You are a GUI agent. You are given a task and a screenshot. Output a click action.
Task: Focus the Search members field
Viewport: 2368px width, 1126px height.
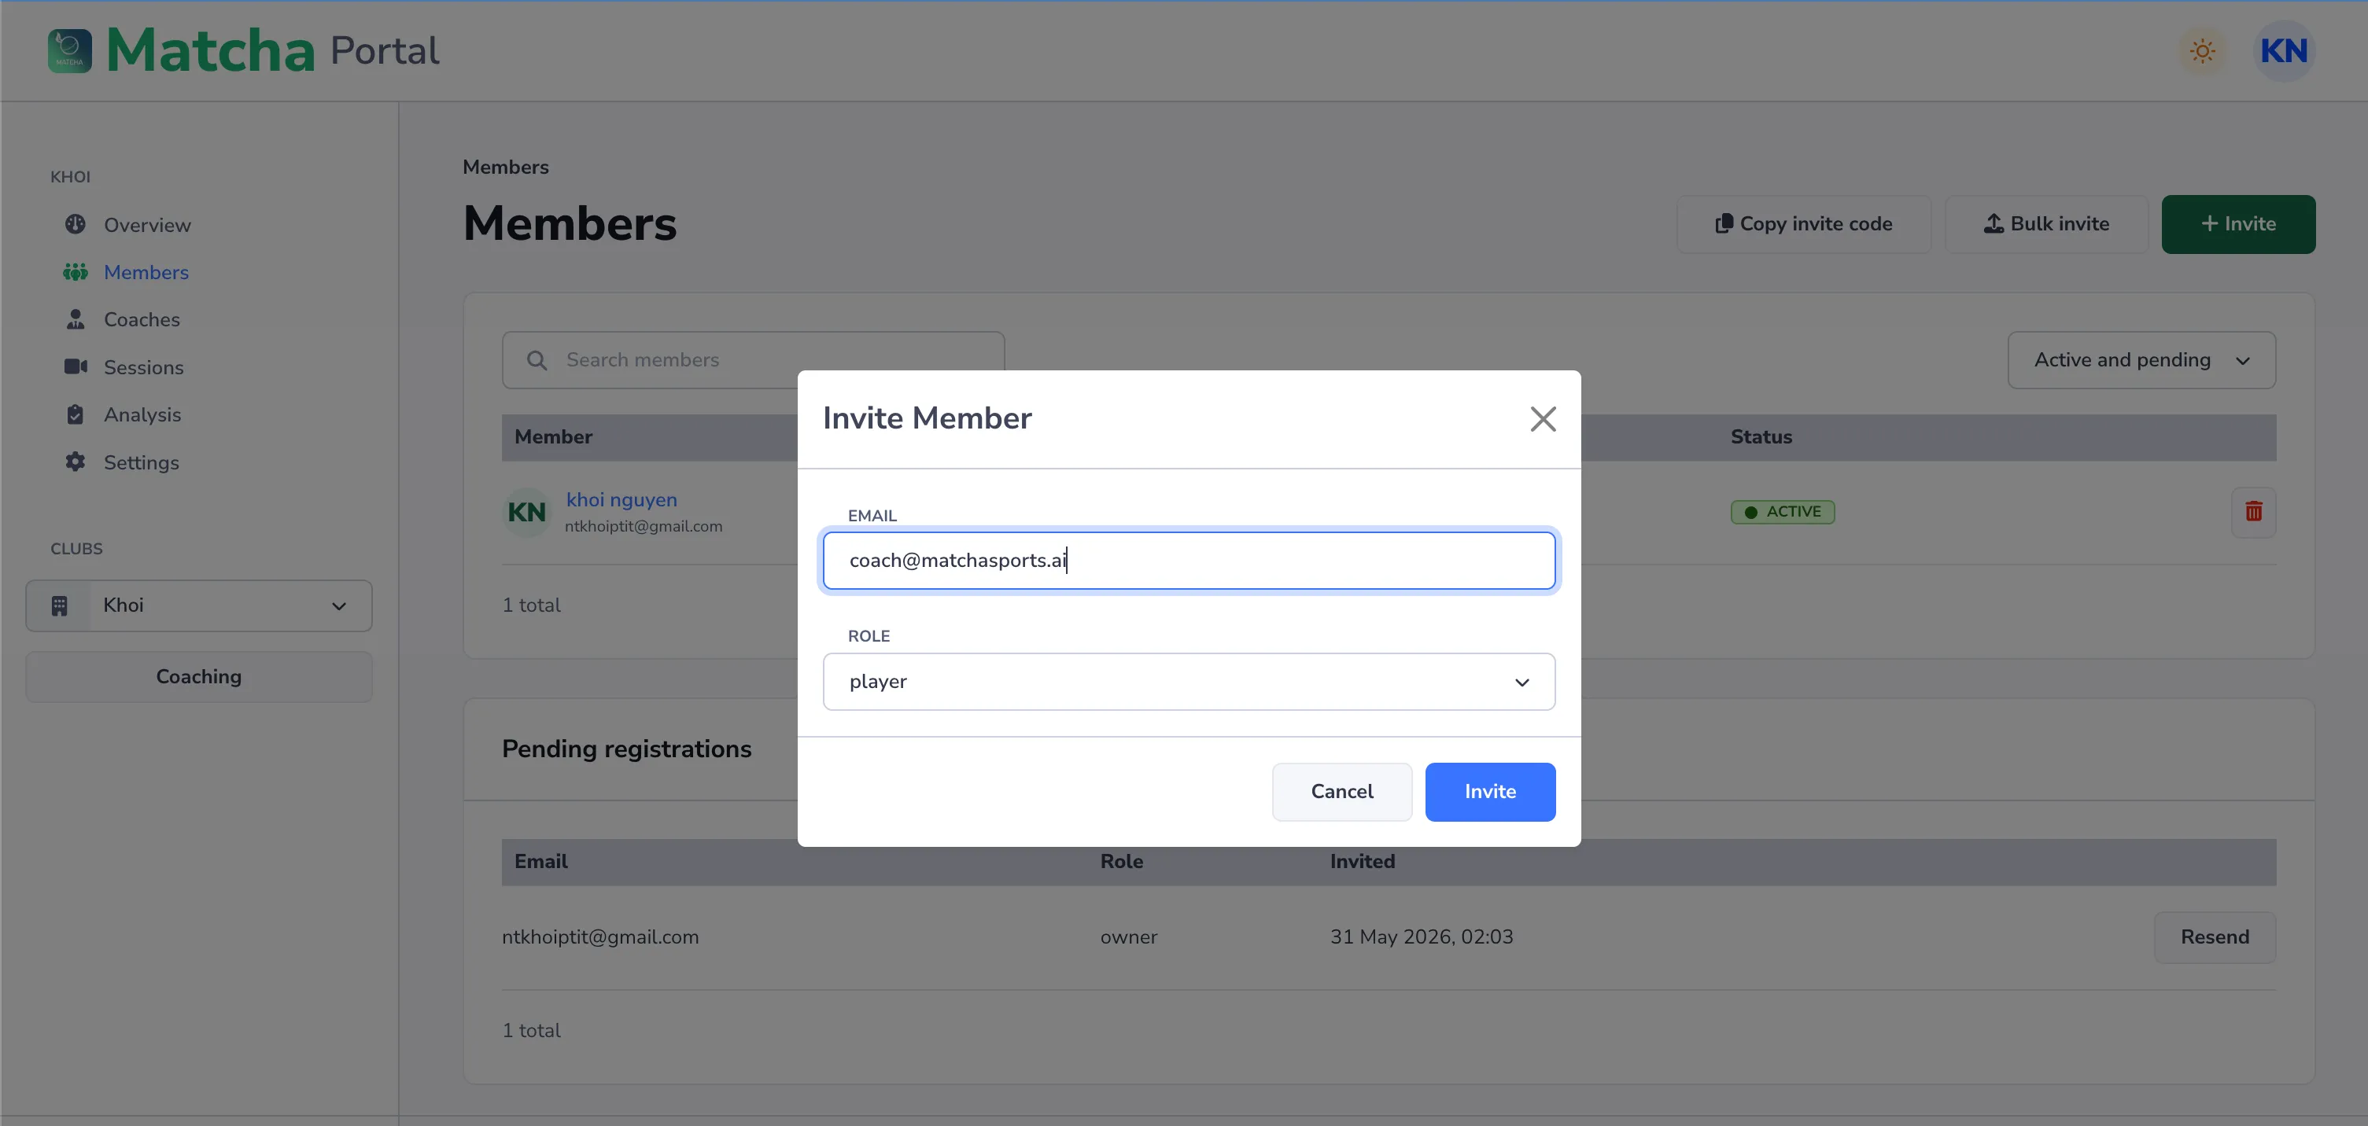click(x=754, y=360)
